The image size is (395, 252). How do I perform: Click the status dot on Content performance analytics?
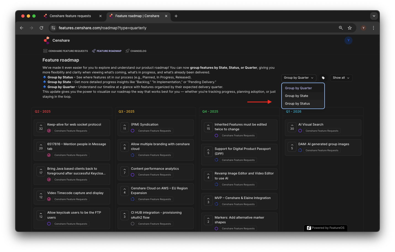pyautogui.click(x=132, y=174)
